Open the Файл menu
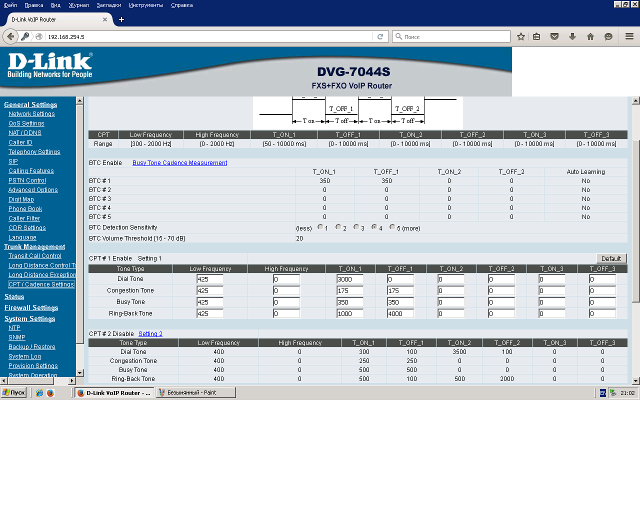This screenshot has width=640, height=516. 10,5
